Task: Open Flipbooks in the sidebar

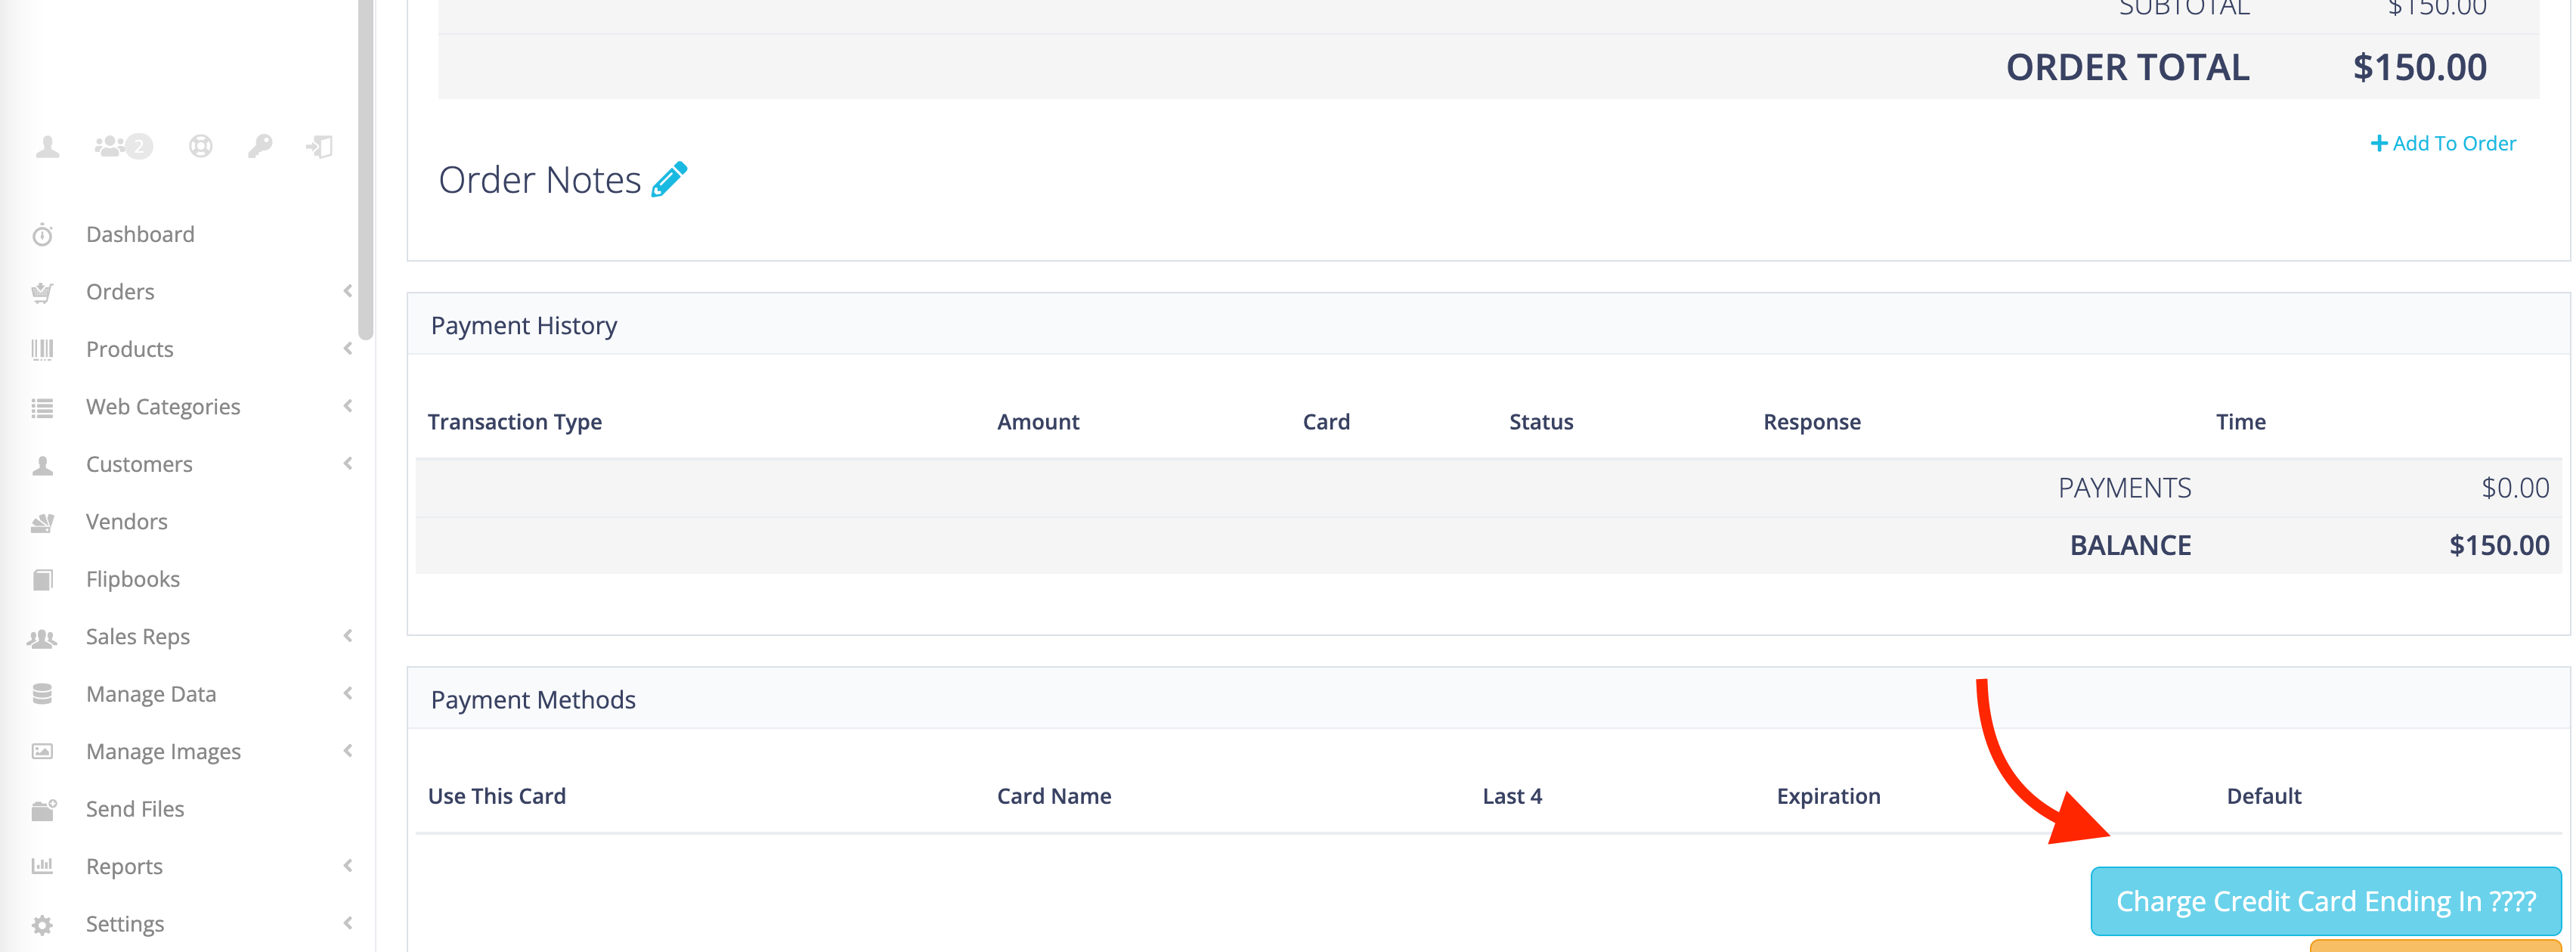Action: (133, 579)
